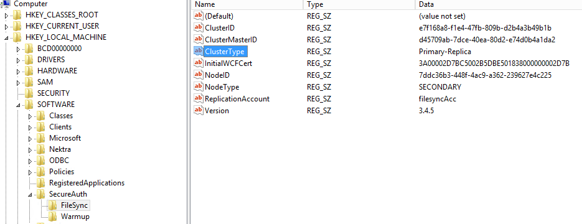
Task: Click the SECURITY folder icon
Action: pos(29,93)
